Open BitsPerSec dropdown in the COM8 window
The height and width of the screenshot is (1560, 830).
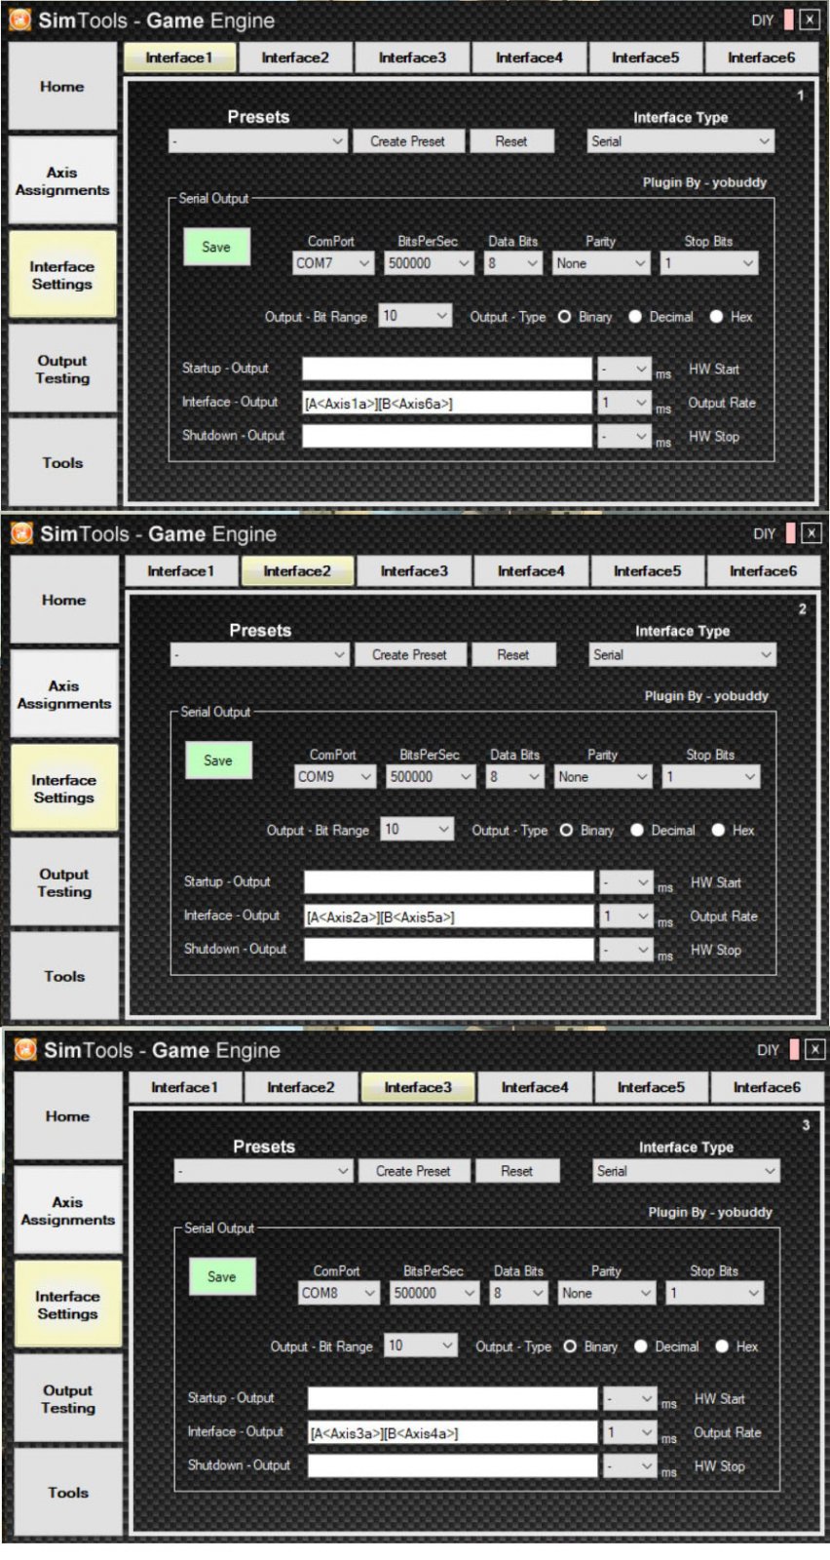tap(434, 1293)
